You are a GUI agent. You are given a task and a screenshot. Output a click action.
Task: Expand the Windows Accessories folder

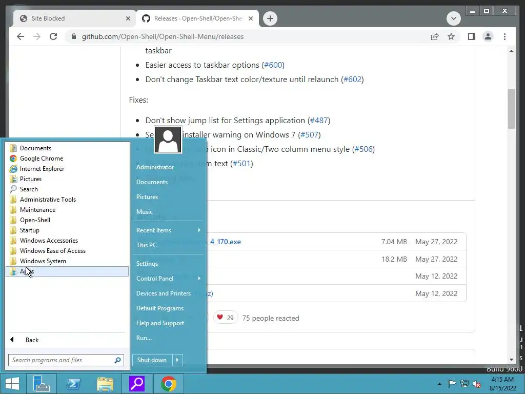click(67, 241)
